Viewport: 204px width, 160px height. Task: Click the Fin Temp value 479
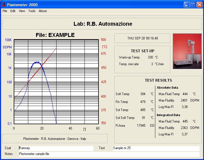coord(143,102)
